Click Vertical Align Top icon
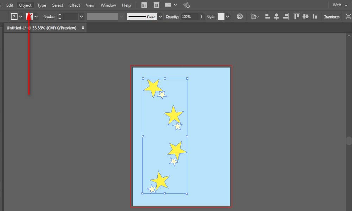This screenshot has height=211, width=352. click(296, 17)
